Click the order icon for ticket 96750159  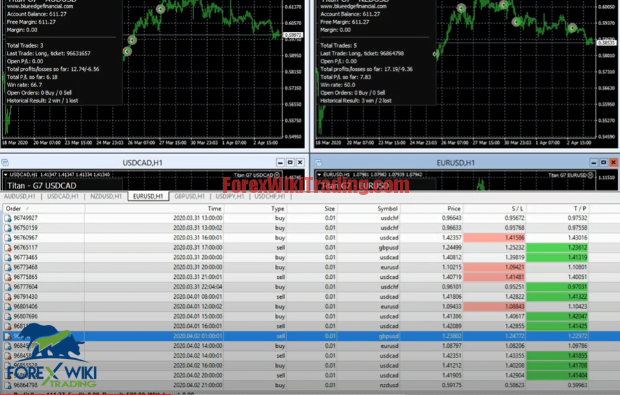point(8,228)
